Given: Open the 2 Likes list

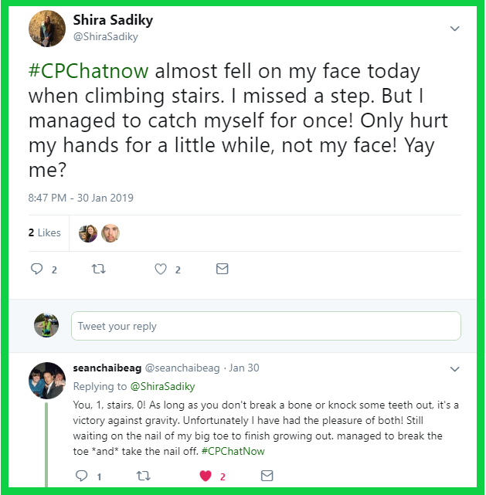Looking at the screenshot, I should [44, 232].
